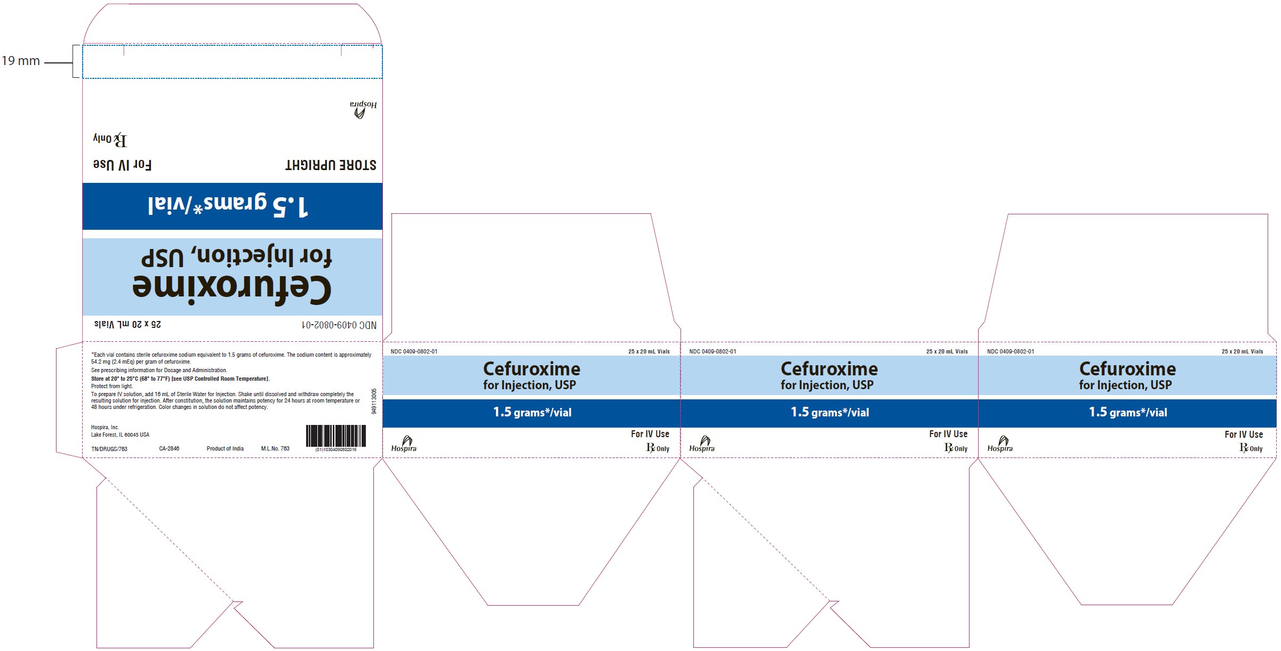
Task: Click the upside-down '25 x 20 mL Vials' text
Action: point(127,324)
